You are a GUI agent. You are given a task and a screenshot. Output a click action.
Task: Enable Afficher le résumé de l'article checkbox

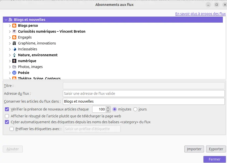click(7, 116)
